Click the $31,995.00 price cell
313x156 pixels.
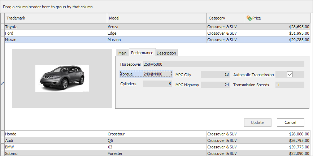[277, 33]
